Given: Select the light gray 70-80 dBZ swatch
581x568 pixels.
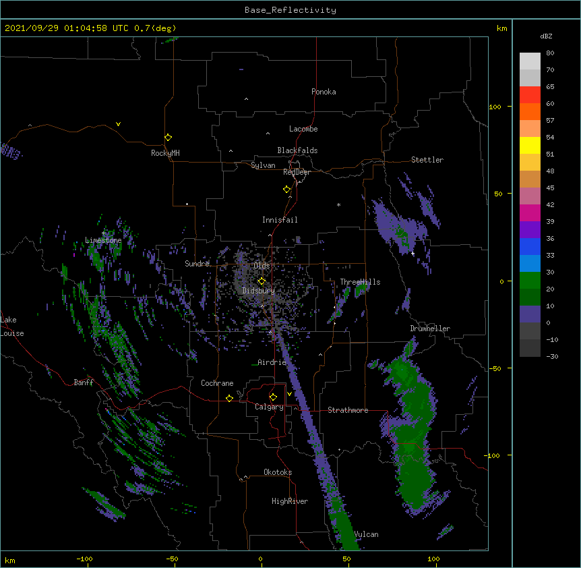Looking at the screenshot, I should point(530,61).
